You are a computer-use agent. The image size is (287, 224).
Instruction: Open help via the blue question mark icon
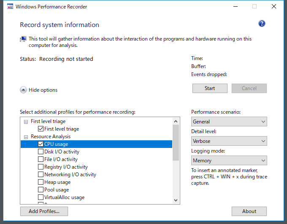pyautogui.click(x=262, y=24)
